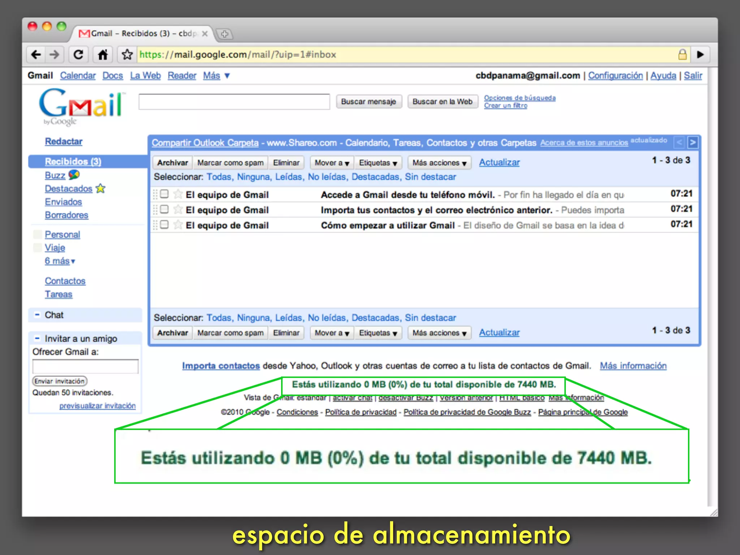The height and width of the screenshot is (555, 740).
Task: Click the play arrow button right of the address bar
Action: [700, 55]
